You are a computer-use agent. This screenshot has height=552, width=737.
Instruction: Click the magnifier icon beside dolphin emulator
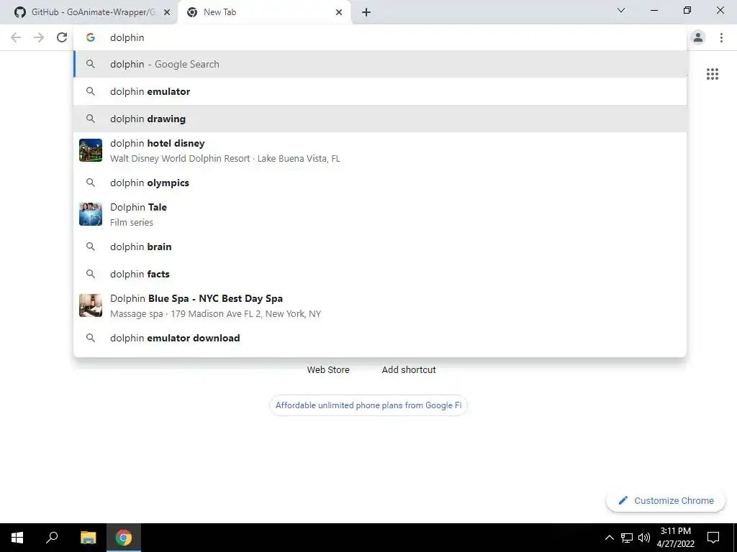click(x=91, y=91)
